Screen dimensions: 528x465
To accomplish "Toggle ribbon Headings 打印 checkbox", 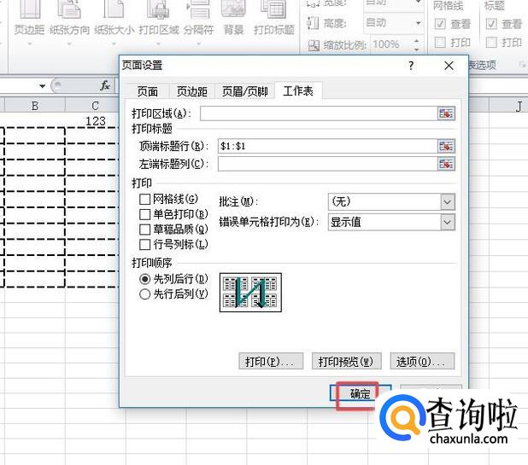I will point(491,43).
